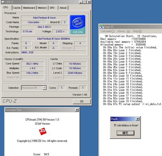This screenshot has height=156, width=162.
Task: Click the Multiplier value x 9.0
Action: (32, 68)
